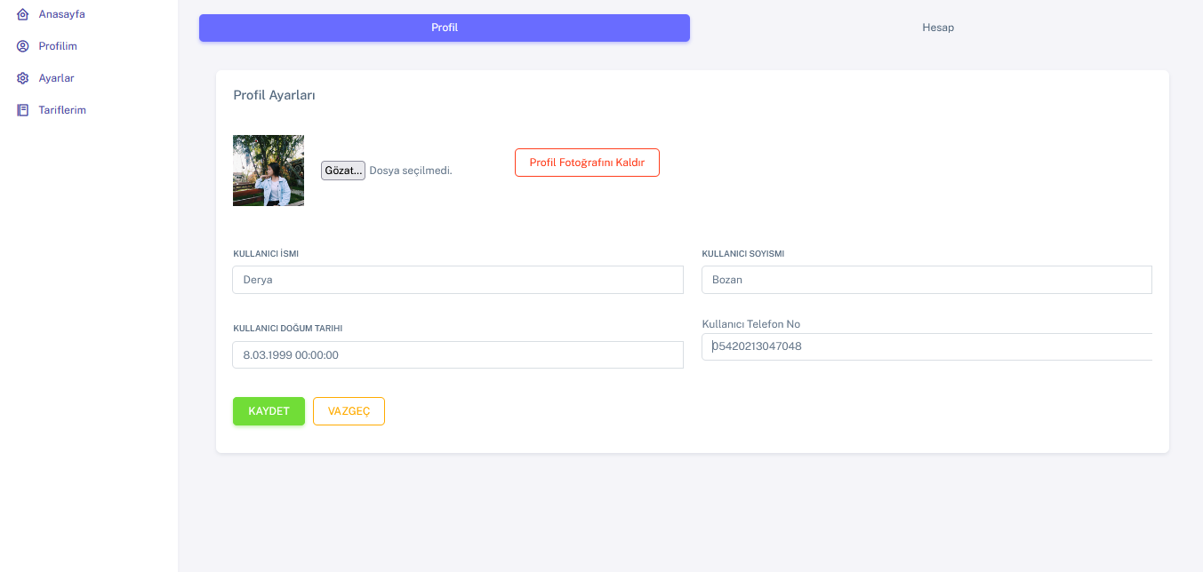The image size is (1203, 572).
Task: Save changes with the KAYDET button
Action: (269, 410)
